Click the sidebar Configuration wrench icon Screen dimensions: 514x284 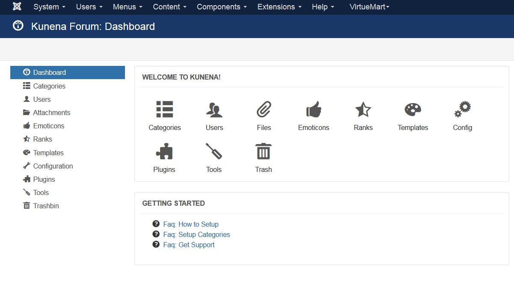click(x=27, y=166)
